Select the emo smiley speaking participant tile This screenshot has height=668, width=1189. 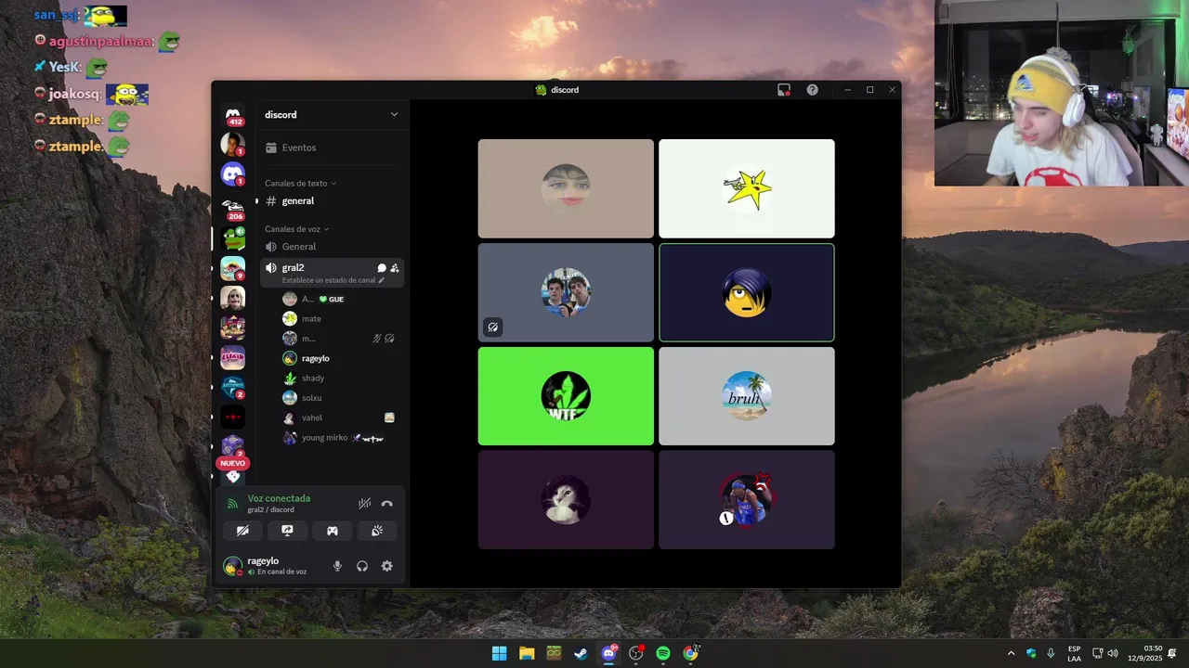[x=747, y=292]
